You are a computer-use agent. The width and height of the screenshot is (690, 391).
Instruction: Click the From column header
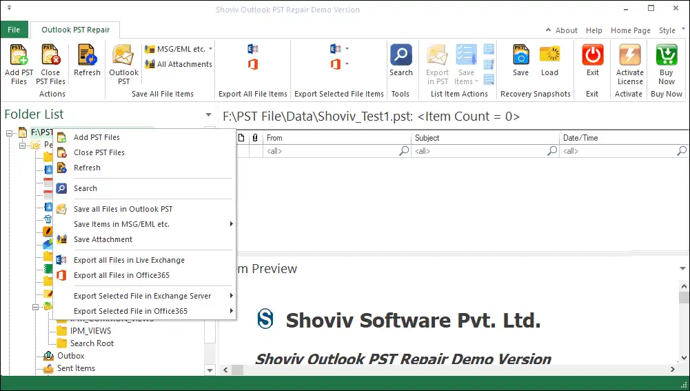tap(337, 138)
